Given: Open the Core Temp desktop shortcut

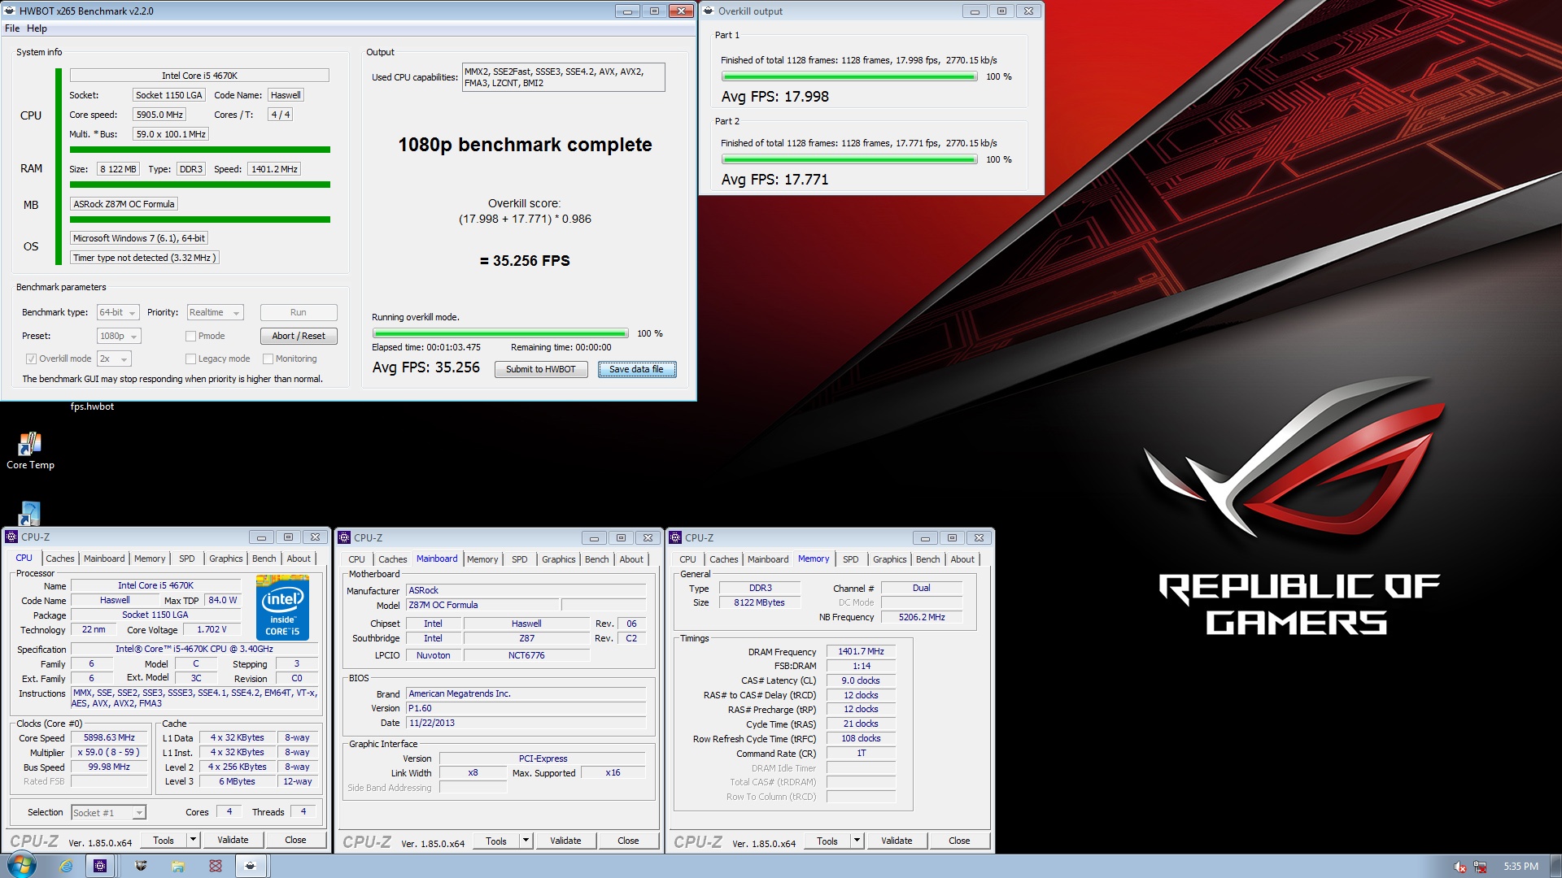Looking at the screenshot, I should click(x=30, y=450).
